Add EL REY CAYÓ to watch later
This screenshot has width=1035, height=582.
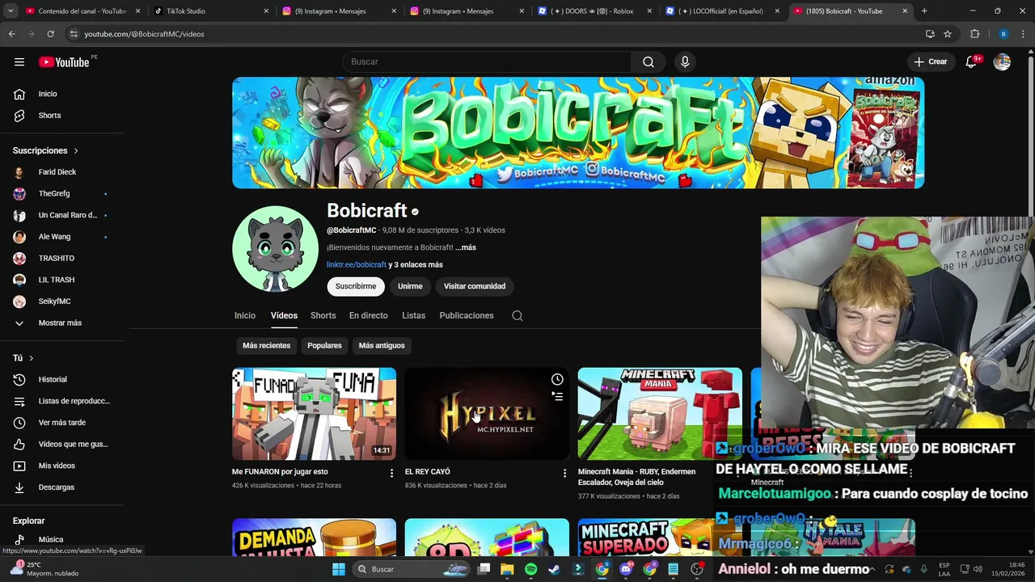(x=557, y=380)
